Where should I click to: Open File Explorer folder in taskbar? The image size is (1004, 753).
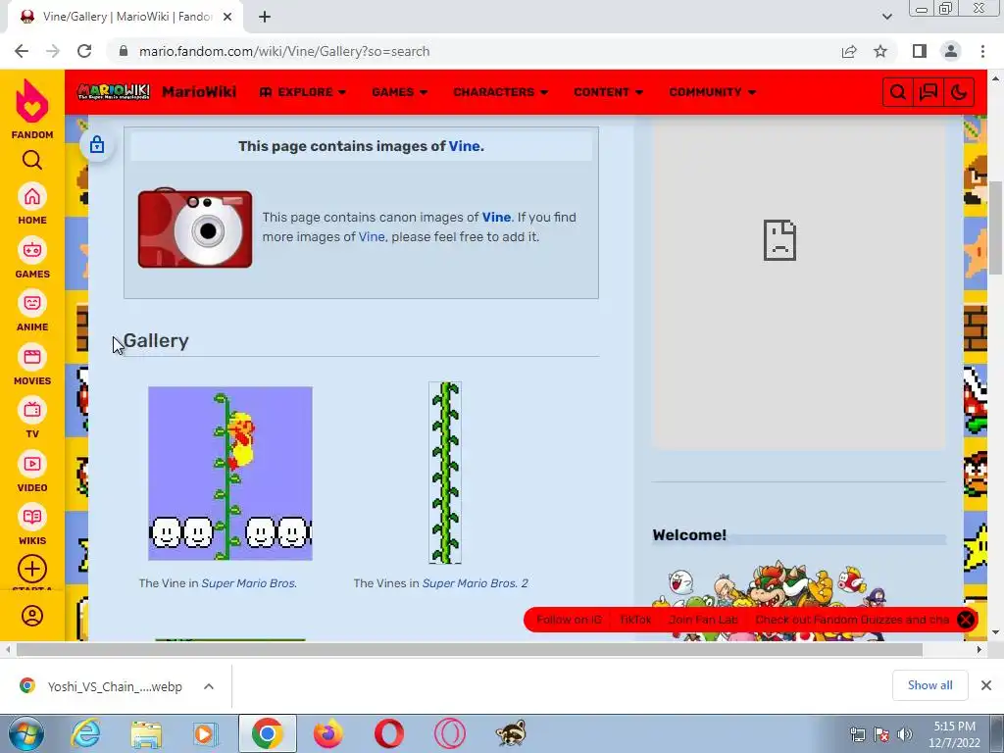click(146, 733)
